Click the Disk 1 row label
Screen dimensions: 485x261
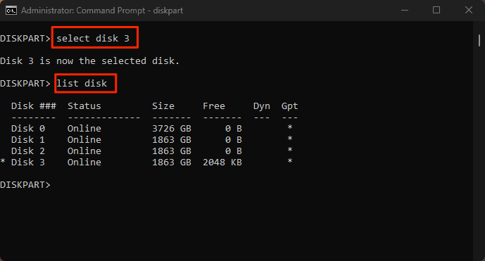(x=28, y=140)
